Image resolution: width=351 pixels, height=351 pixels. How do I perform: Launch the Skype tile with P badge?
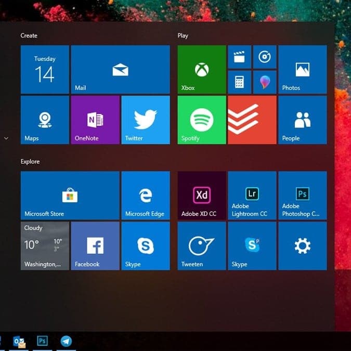point(252,246)
